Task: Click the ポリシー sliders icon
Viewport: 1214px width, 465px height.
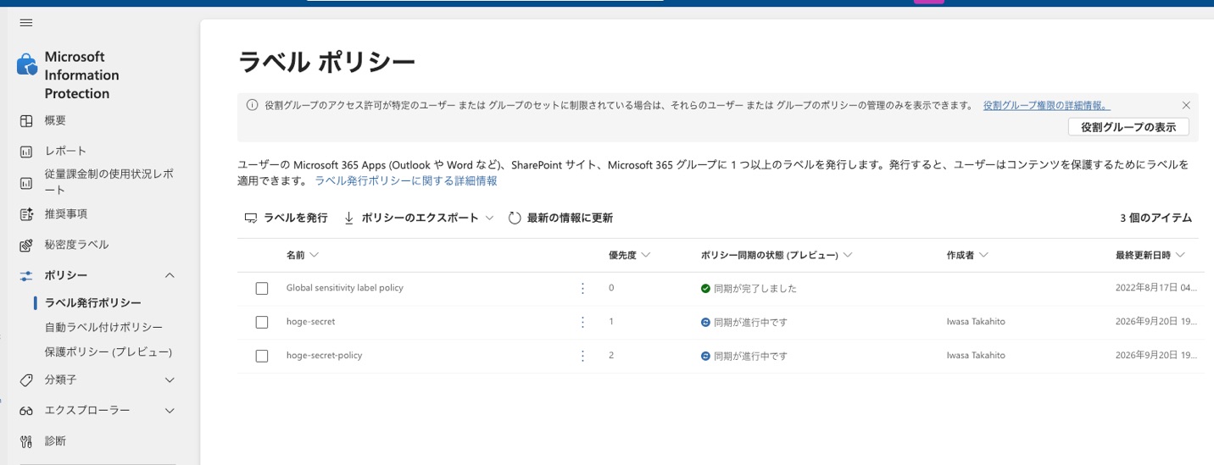Action: [26, 275]
